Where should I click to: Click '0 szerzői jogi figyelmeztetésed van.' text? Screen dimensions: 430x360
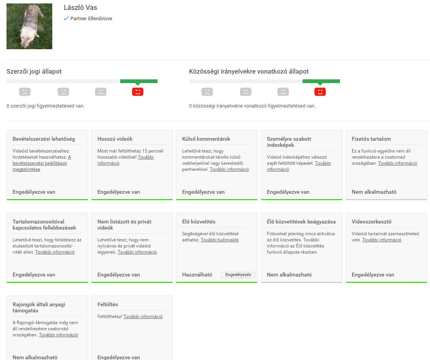pyautogui.click(x=45, y=106)
